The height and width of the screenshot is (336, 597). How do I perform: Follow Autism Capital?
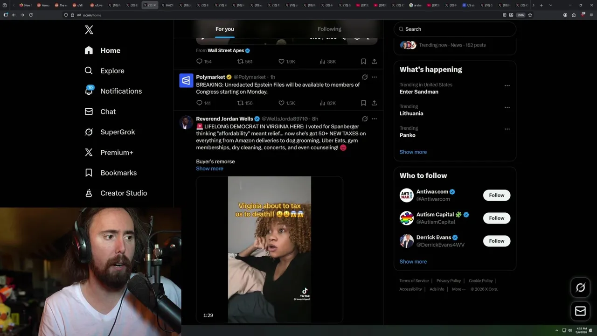pyautogui.click(x=496, y=218)
